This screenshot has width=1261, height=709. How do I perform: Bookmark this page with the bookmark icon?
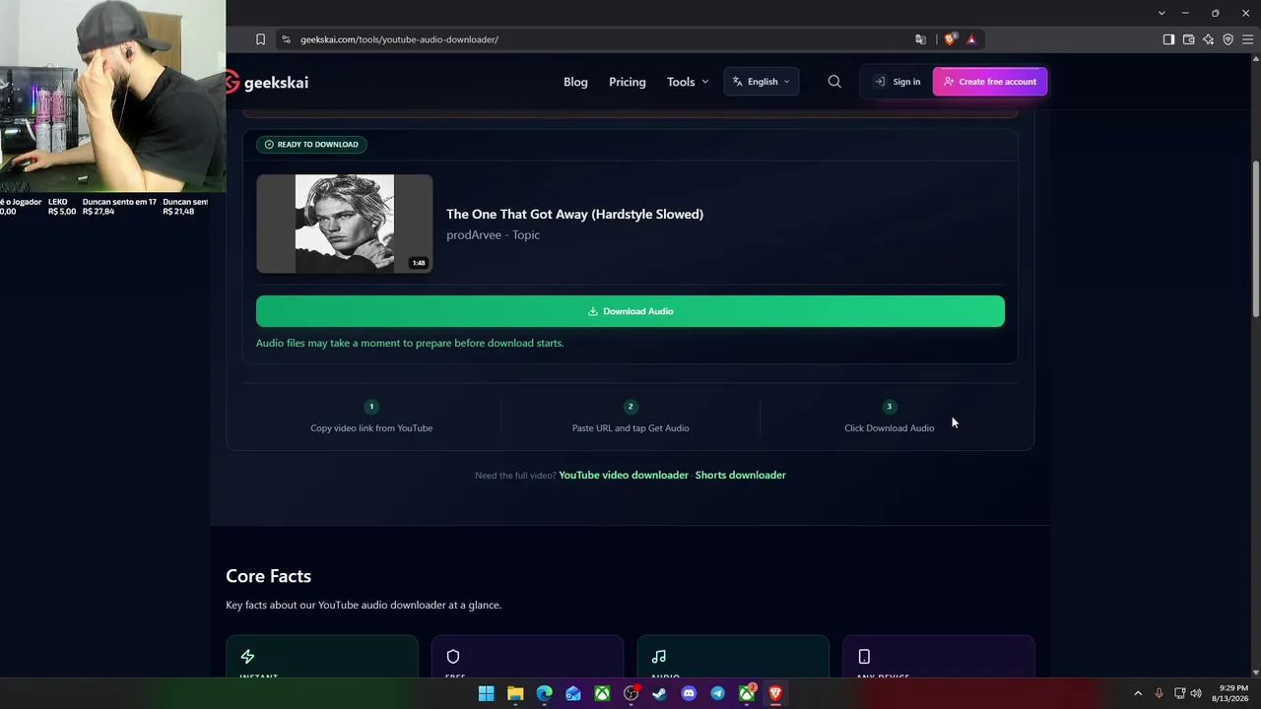tap(260, 39)
